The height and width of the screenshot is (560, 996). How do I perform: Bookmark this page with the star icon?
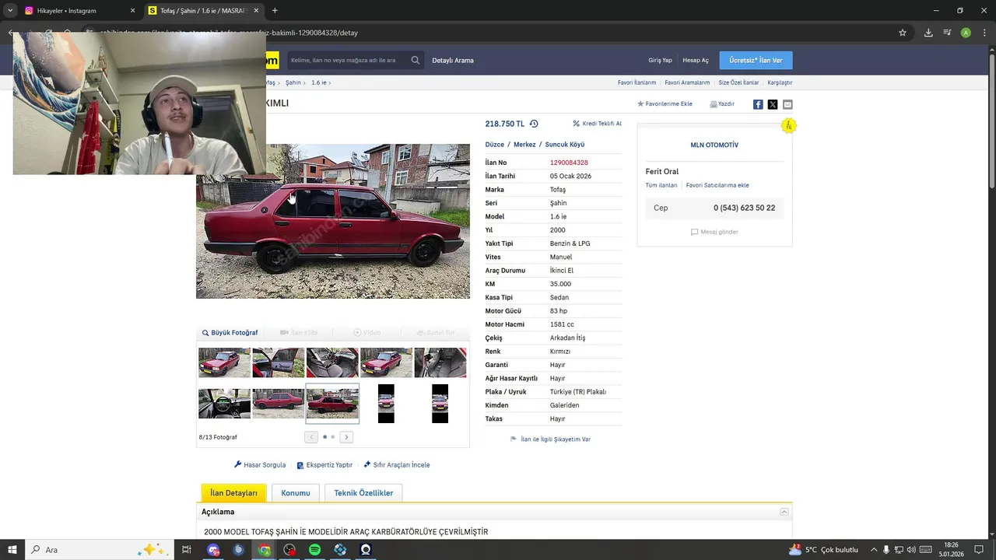point(903,33)
